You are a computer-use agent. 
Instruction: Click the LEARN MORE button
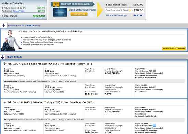[79, 14]
